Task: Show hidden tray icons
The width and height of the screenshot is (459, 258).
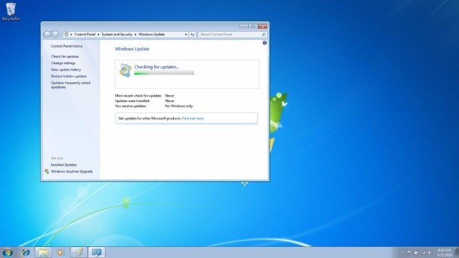Action: [x=402, y=252]
